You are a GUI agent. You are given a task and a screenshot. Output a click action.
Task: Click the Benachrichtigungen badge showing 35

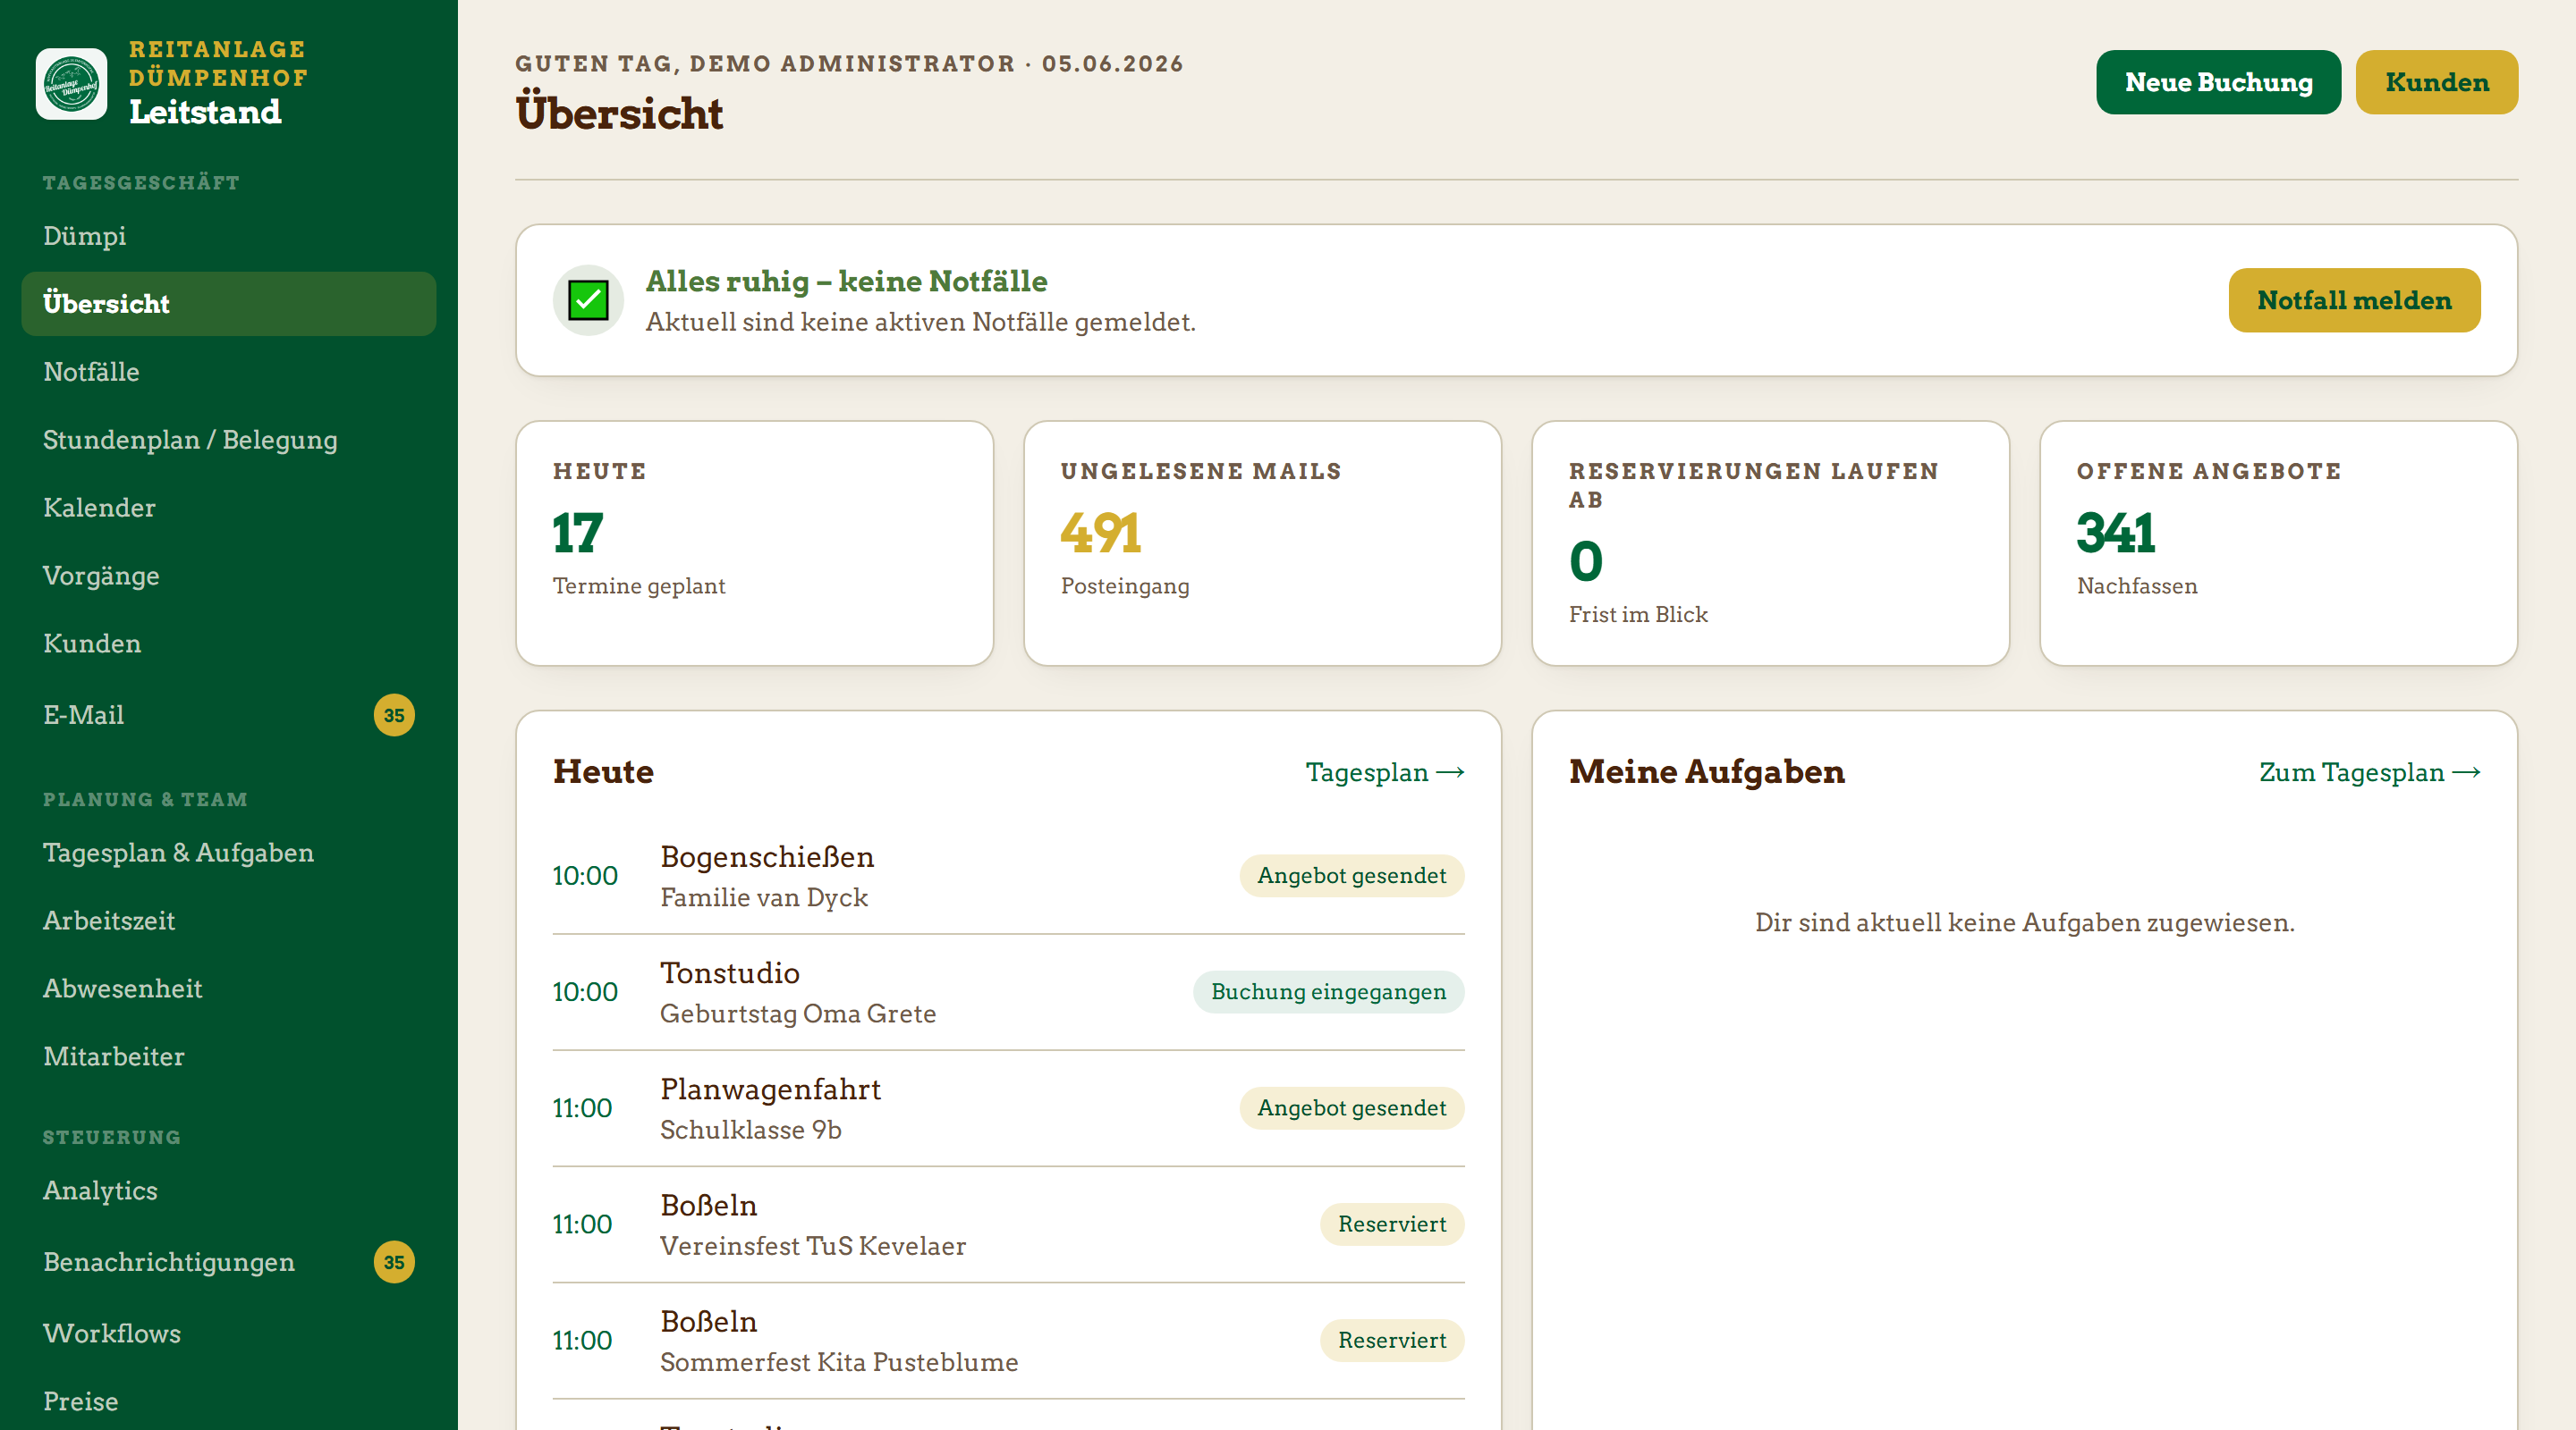(x=394, y=1262)
